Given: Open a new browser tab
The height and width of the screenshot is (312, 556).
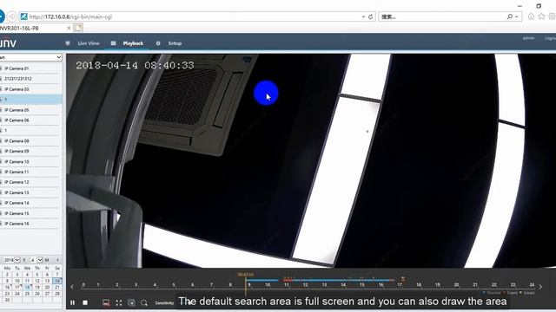Looking at the screenshot, I should (x=78, y=28).
